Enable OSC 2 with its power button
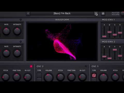The width and height of the screenshot is (124, 93). click(x=86, y=66)
